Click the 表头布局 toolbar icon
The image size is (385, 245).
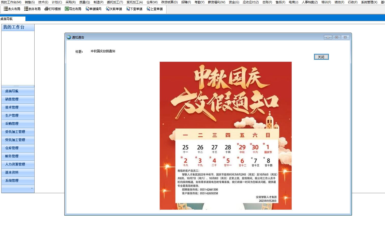pyautogui.click(x=6, y=9)
